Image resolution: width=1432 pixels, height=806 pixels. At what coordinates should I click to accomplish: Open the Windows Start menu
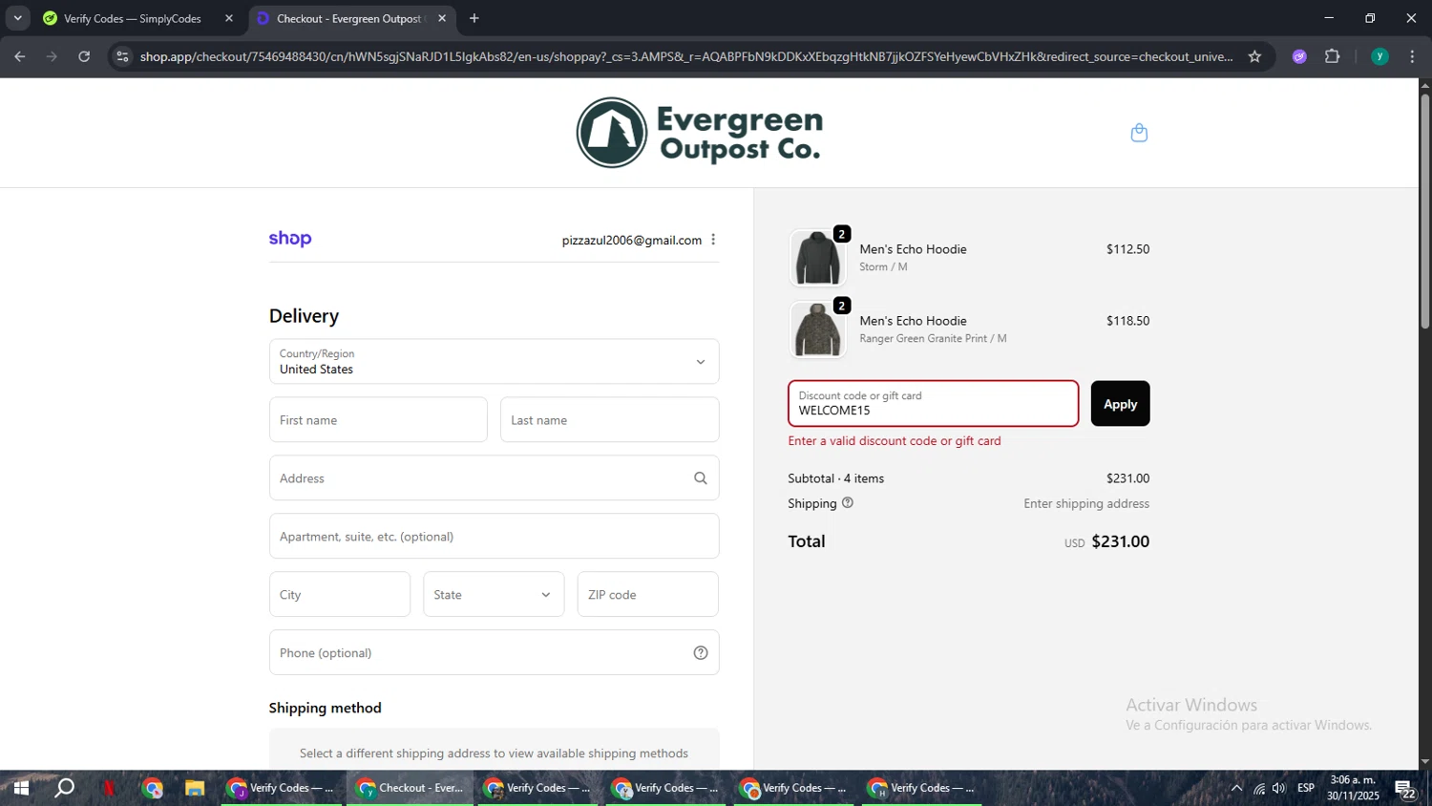coord(20,788)
